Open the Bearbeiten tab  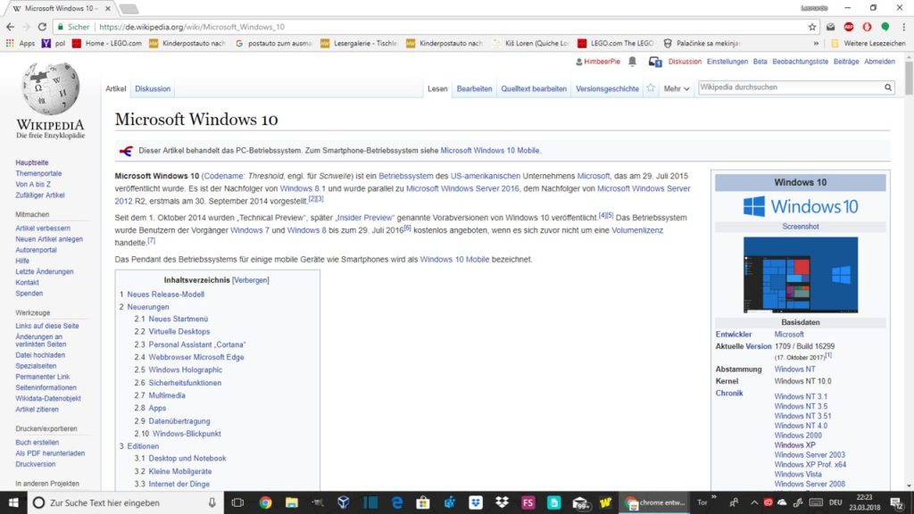point(474,88)
